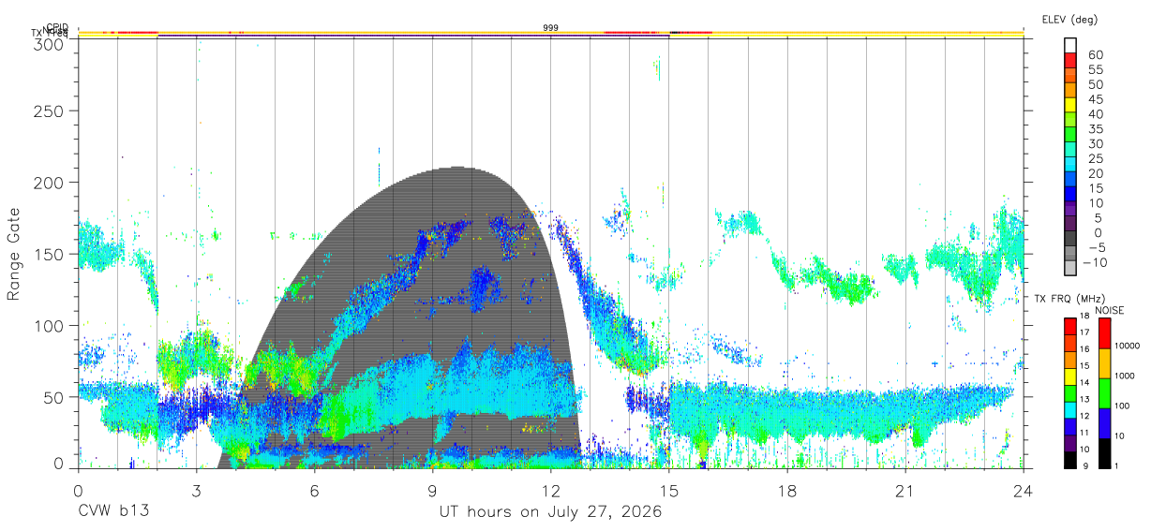
Task: Click the "21" tick on the UT hours axis
Action: tap(905, 491)
